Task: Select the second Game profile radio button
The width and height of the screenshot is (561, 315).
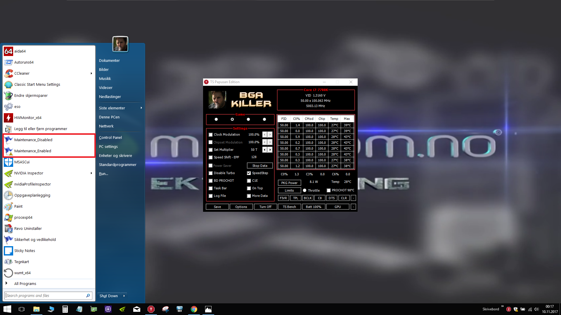Action: (x=232, y=119)
